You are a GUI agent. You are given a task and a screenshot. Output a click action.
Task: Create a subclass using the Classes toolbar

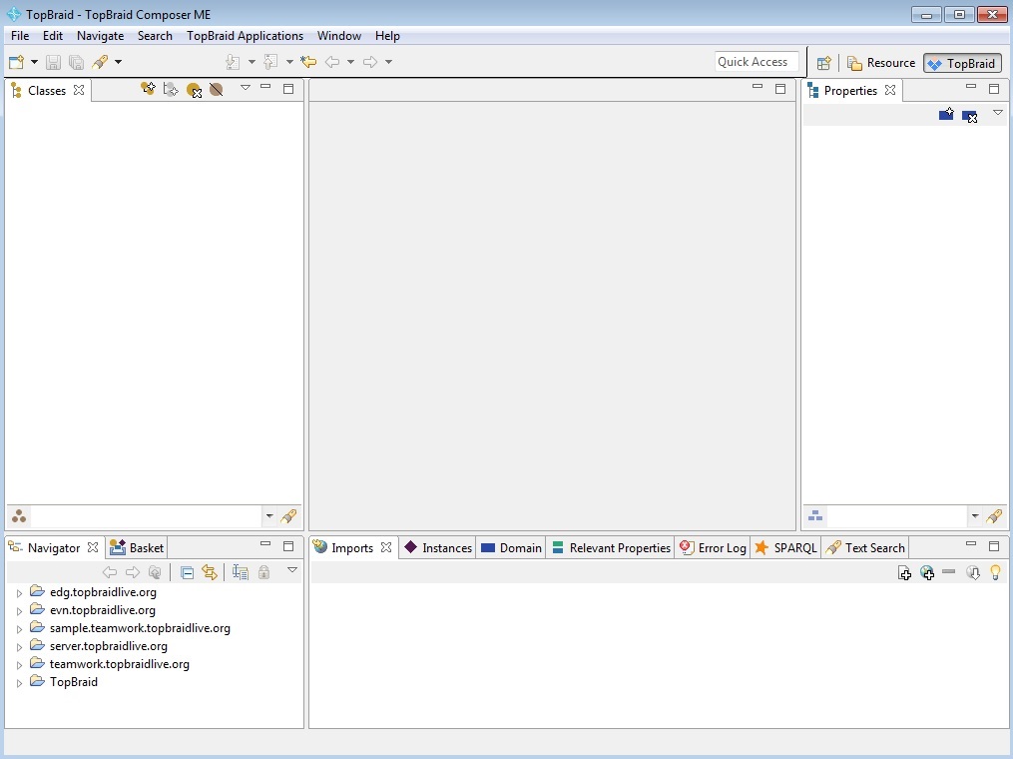pyautogui.click(x=171, y=89)
